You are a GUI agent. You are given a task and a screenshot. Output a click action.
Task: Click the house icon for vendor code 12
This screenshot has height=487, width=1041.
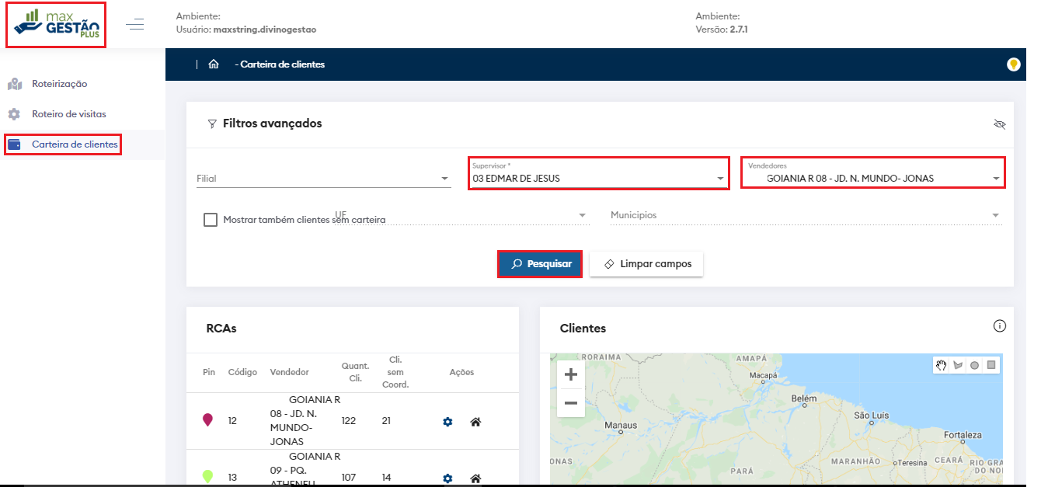[475, 421]
